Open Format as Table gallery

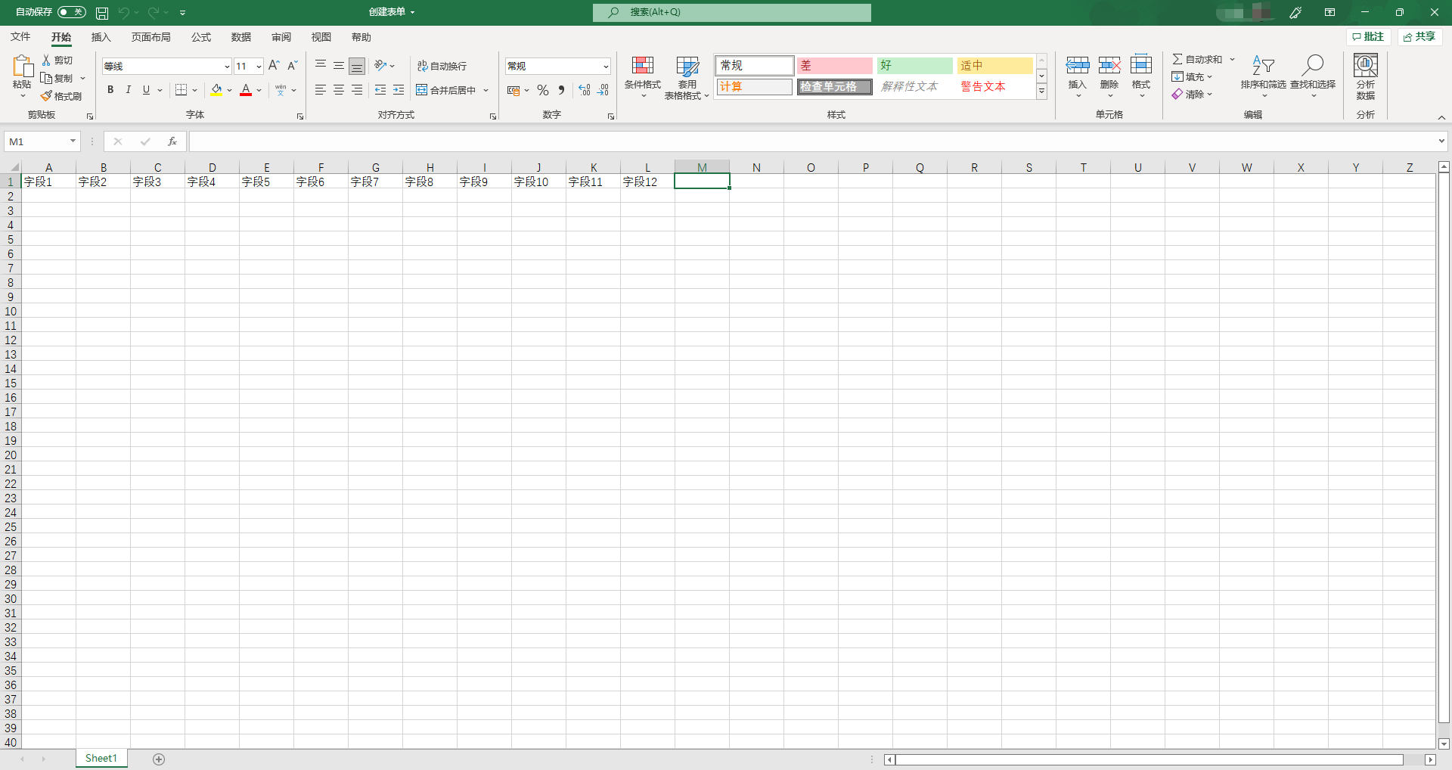coord(687,77)
